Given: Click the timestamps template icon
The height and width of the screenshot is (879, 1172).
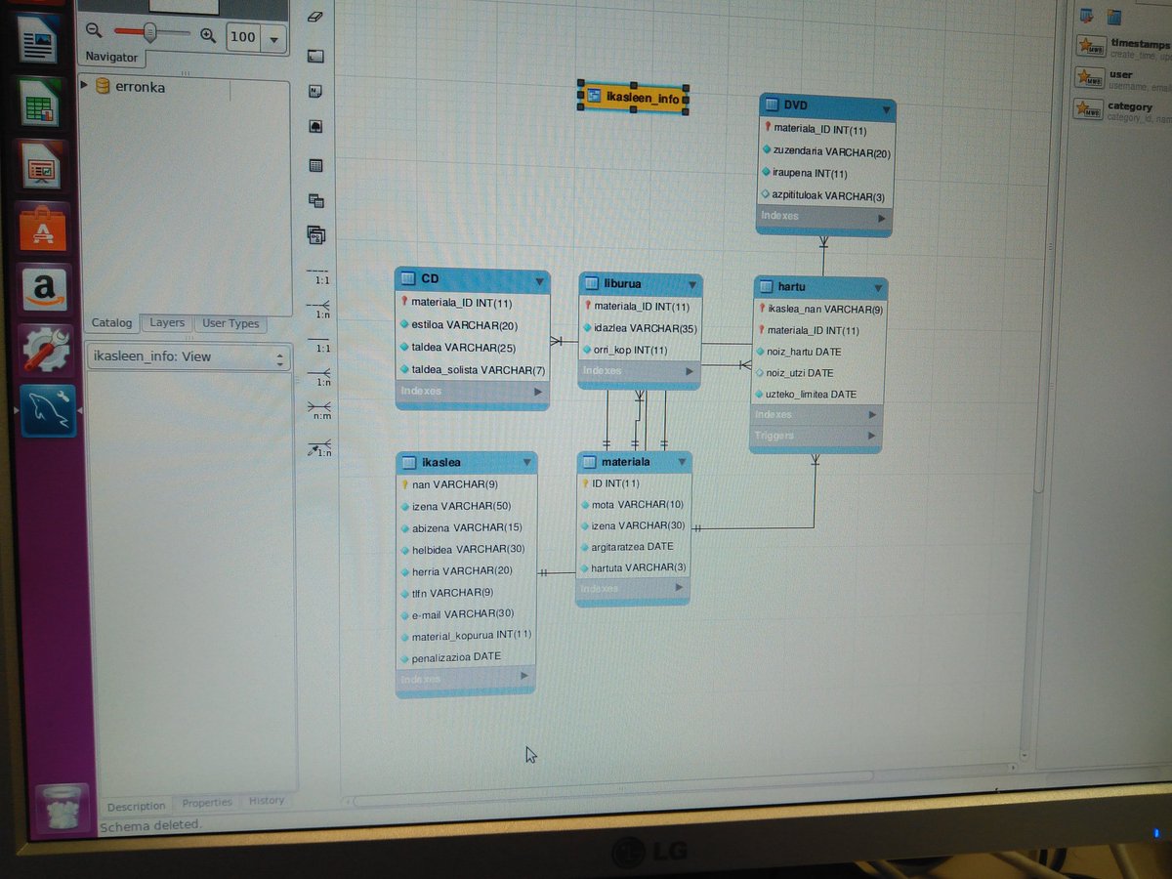Looking at the screenshot, I should click(x=1090, y=46).
